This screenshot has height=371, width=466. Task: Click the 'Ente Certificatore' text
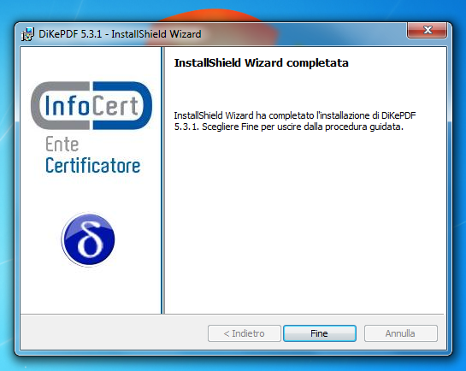click(x=92, y=155)
